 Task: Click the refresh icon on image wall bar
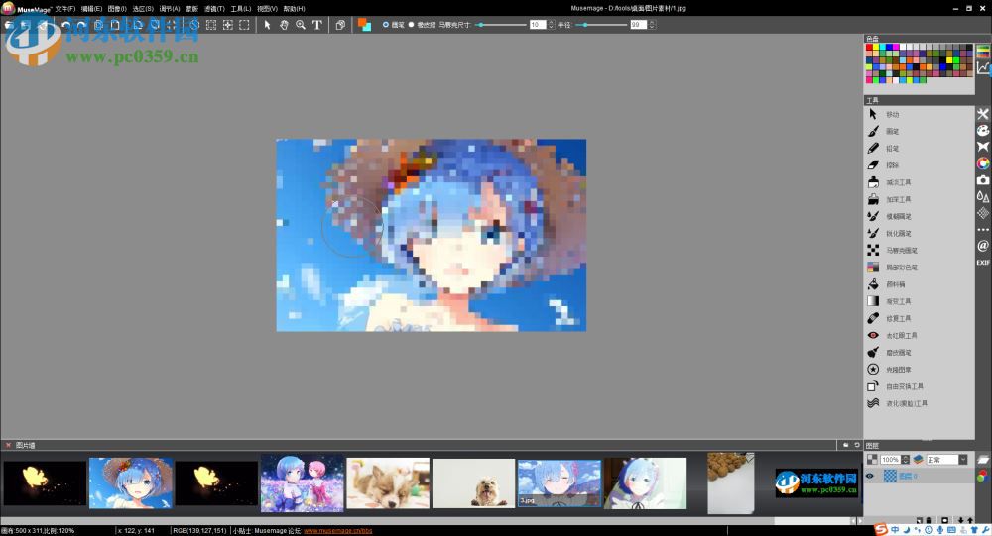pyautogui.click(x=857, y=445)
